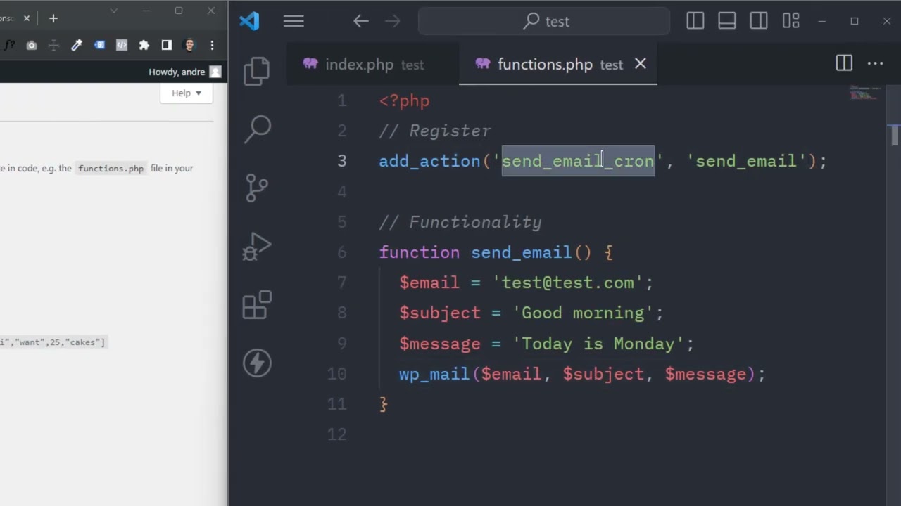Open the browser tab search chevron
The image size is (901, 506).
pos(114,11)
